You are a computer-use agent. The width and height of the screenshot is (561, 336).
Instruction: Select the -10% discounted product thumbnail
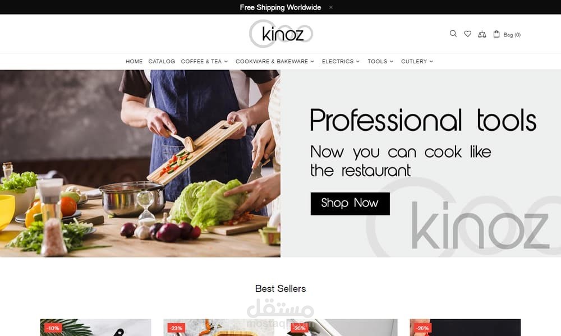(95, 328)
